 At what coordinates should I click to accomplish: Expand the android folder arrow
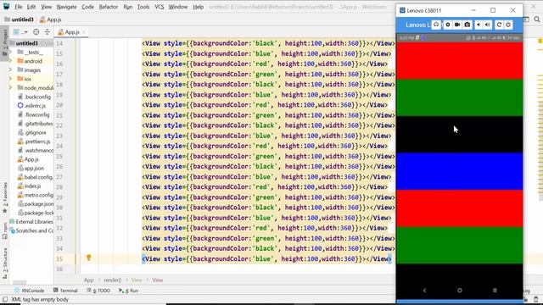pyautogui.click(x=10, y=61)
